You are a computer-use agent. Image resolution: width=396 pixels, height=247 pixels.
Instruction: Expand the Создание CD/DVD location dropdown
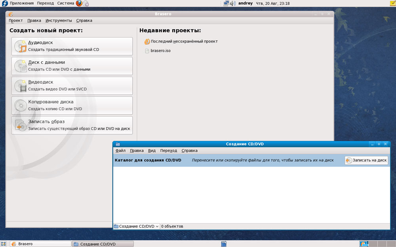(136, 226)
